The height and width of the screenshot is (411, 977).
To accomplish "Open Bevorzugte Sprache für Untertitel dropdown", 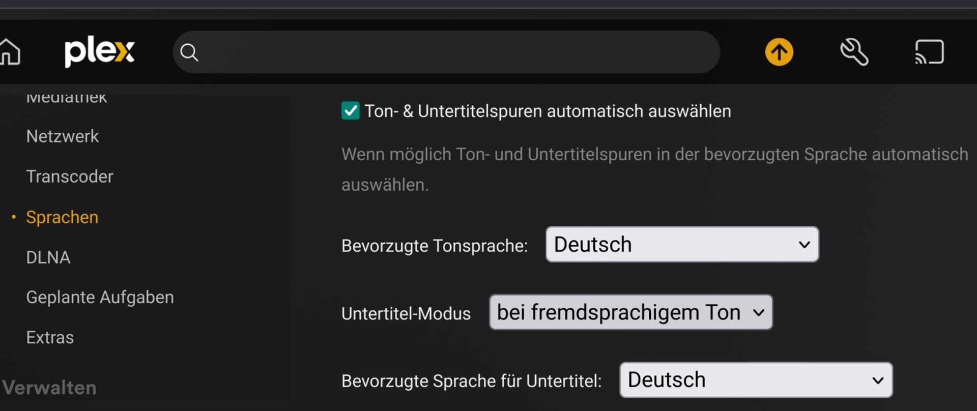I will point(756,380).
